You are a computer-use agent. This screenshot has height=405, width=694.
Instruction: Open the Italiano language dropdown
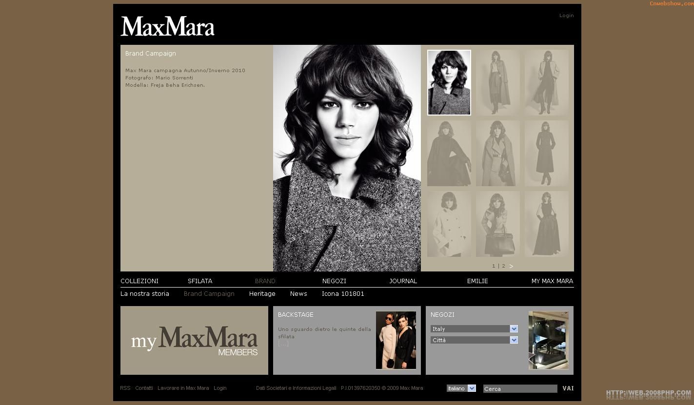click(471, 388)
